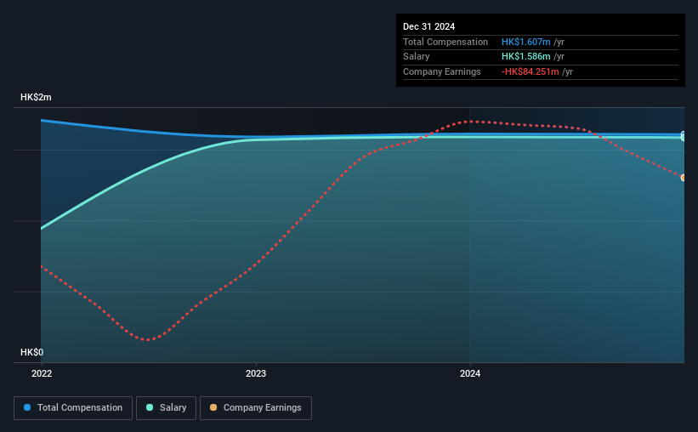The height and width of the screenshot is (432, 698).
Task: Click the HK$1.607m total compensation value
Action: click(525, 42)
